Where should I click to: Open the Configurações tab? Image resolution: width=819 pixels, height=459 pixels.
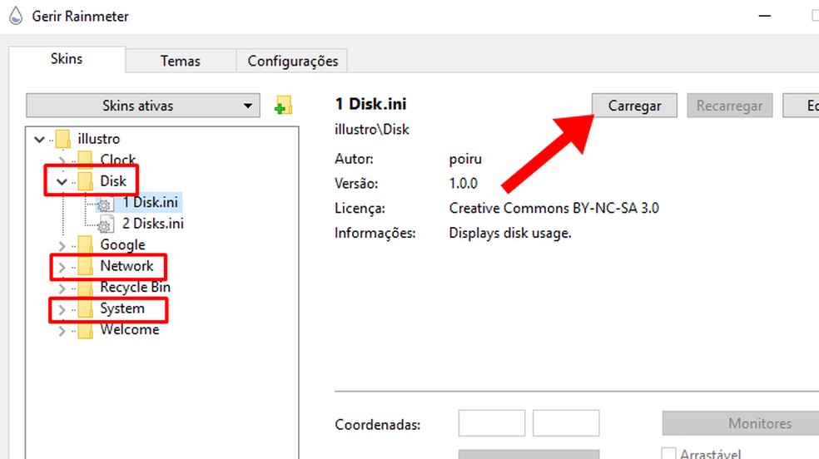292,61
